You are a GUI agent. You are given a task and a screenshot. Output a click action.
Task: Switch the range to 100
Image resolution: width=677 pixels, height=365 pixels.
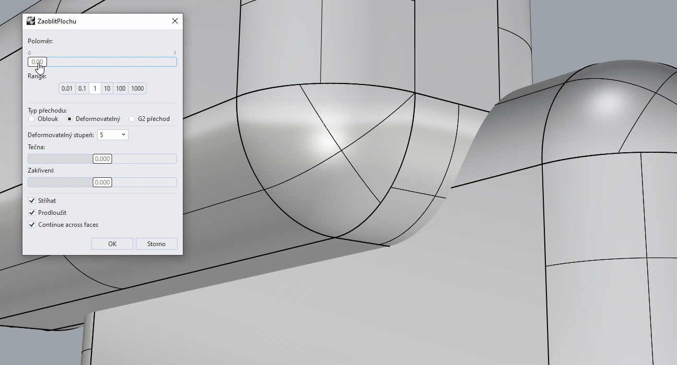pyautogui.click(x=121, y=89)
